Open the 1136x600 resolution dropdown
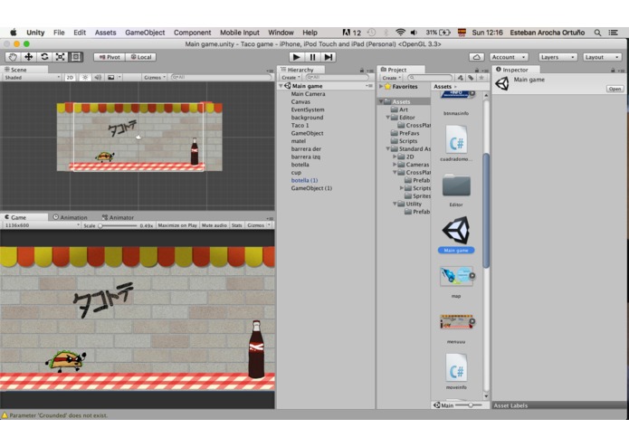 (x=42, y=225)
